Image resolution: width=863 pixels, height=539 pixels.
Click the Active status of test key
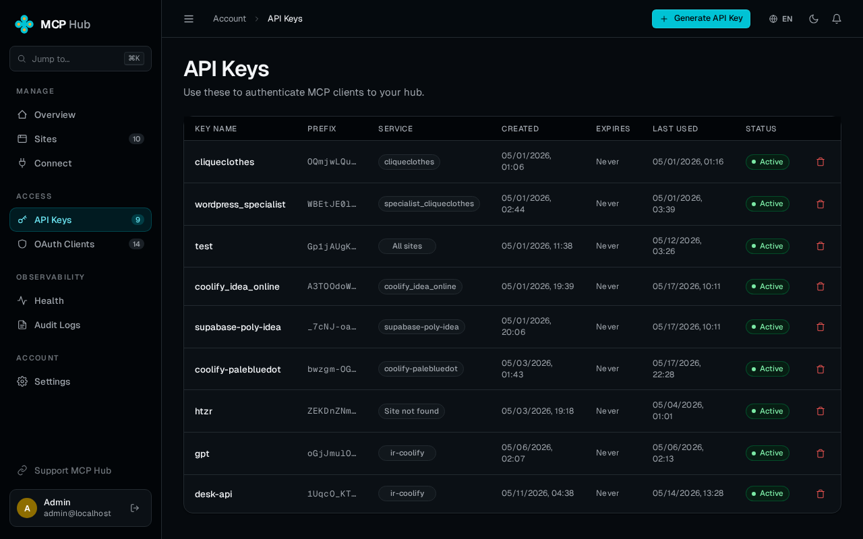point(767,246)
